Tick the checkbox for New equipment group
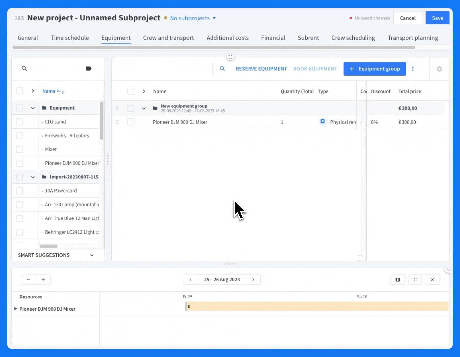460x357 pixels. coord(131,108)
